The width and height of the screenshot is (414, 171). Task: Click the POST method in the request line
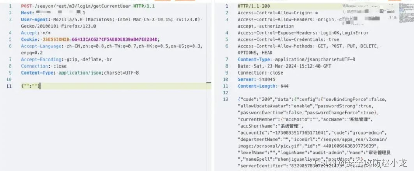click(27, 6)
